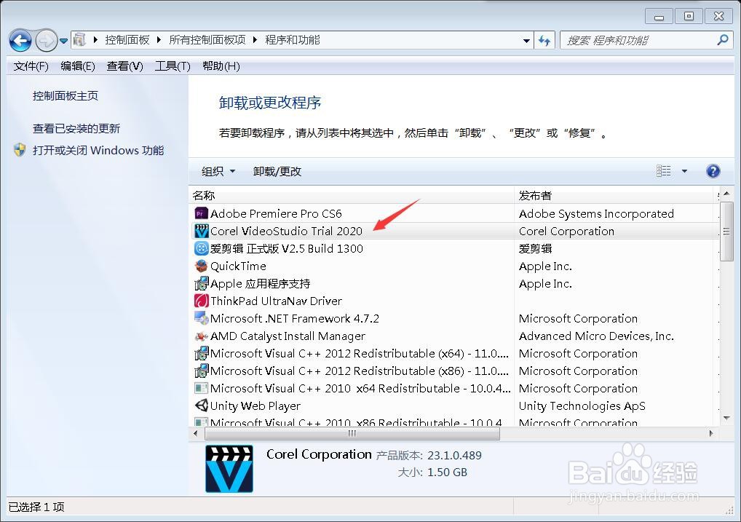Viewport: 741px width, 522px height.
Task: Open the 编辑(E) menu
Action: pos(77,66)
